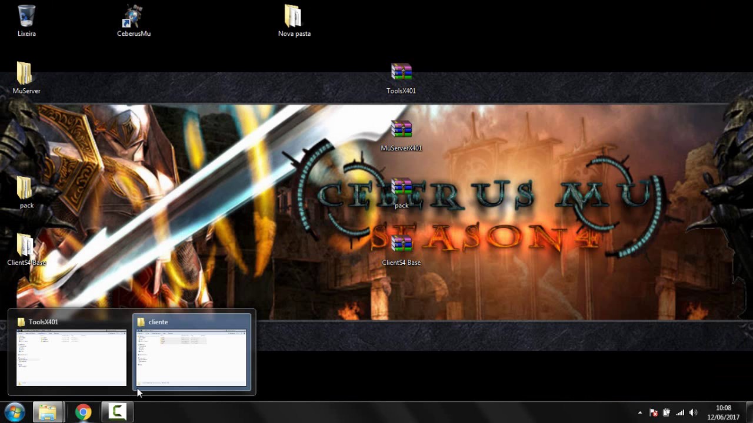Switch to the cliente window preview

click(192, 352)
